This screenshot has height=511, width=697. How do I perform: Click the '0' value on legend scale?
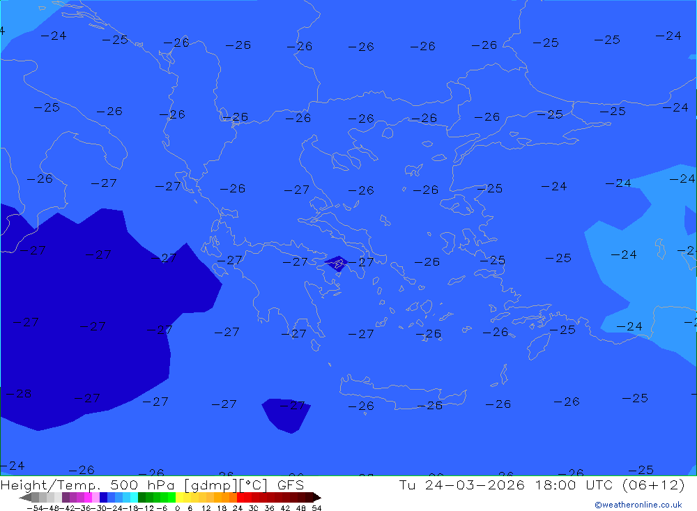(x=177, y=508)
